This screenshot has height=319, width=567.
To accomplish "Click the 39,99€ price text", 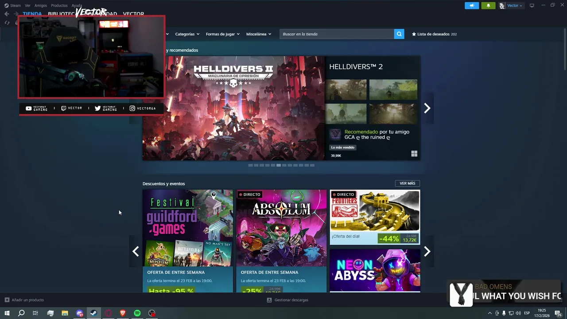I will 336,156.
